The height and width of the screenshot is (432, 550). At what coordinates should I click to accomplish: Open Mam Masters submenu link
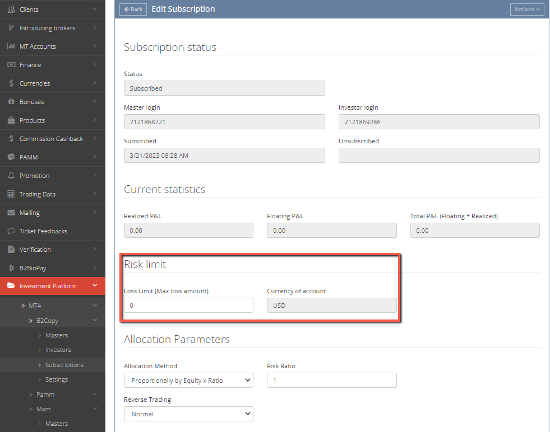click(57, 424)
